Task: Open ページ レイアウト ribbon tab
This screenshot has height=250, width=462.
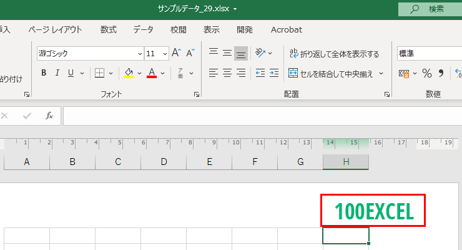Action: coord(55,30)
